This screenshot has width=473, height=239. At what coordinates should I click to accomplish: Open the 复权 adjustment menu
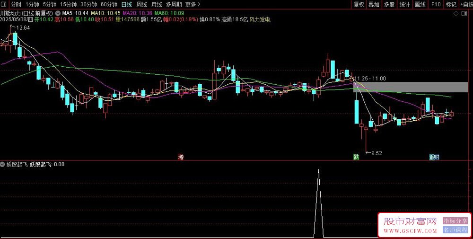359,4
